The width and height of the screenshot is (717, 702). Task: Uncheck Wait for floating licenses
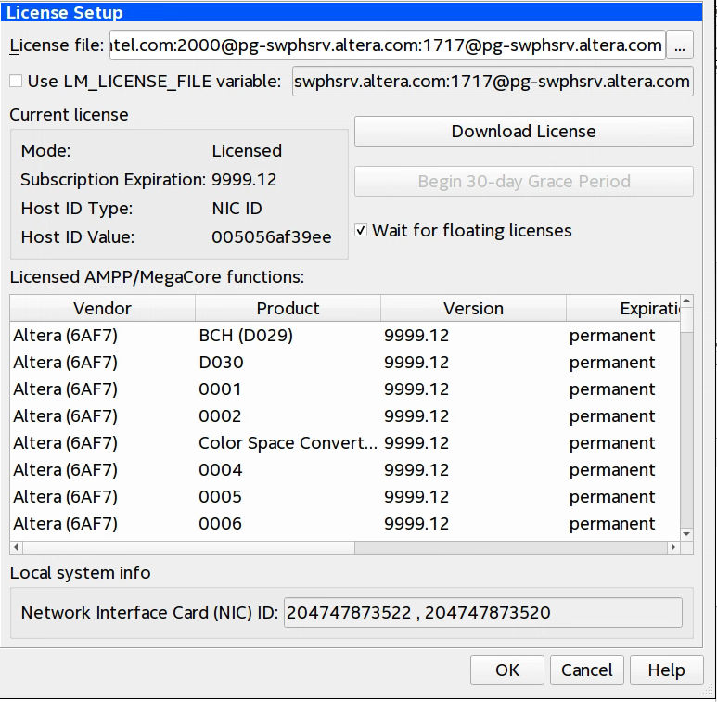point(361,230)
